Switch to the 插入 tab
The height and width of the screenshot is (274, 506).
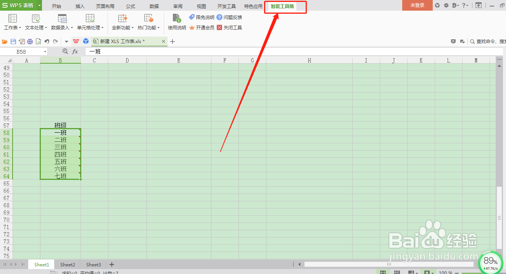point(80,6)
